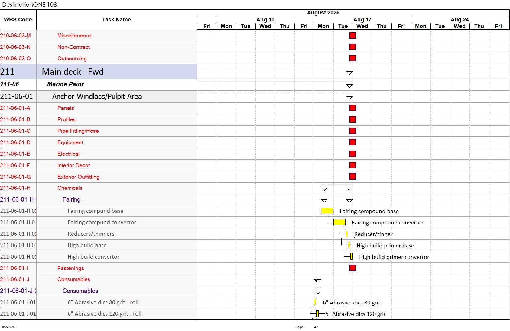
Task: Collapse the Main deck - Fwd summary triangle
Action: click(x=349, y=73)
